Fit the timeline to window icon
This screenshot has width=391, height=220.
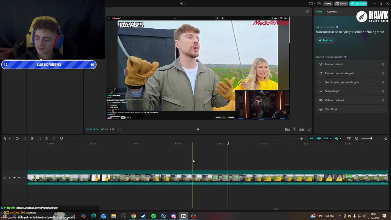pyautogui.click(x=349, y=138)
